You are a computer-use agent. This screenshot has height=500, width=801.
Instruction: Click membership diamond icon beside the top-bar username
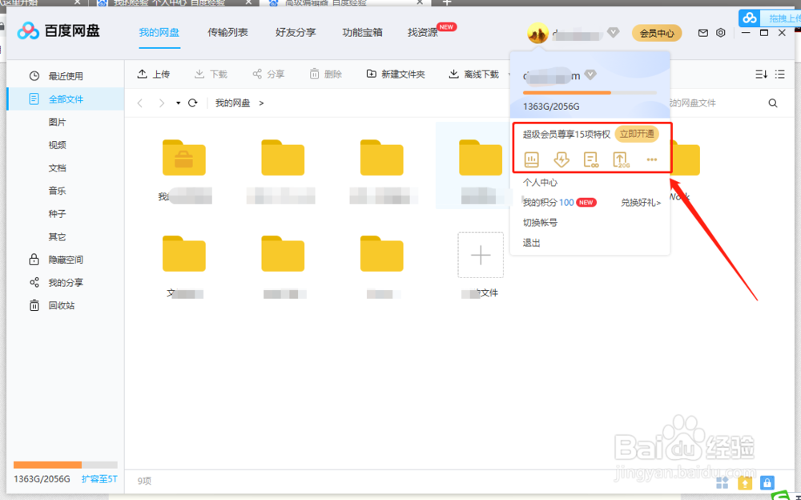coord(613,33)
